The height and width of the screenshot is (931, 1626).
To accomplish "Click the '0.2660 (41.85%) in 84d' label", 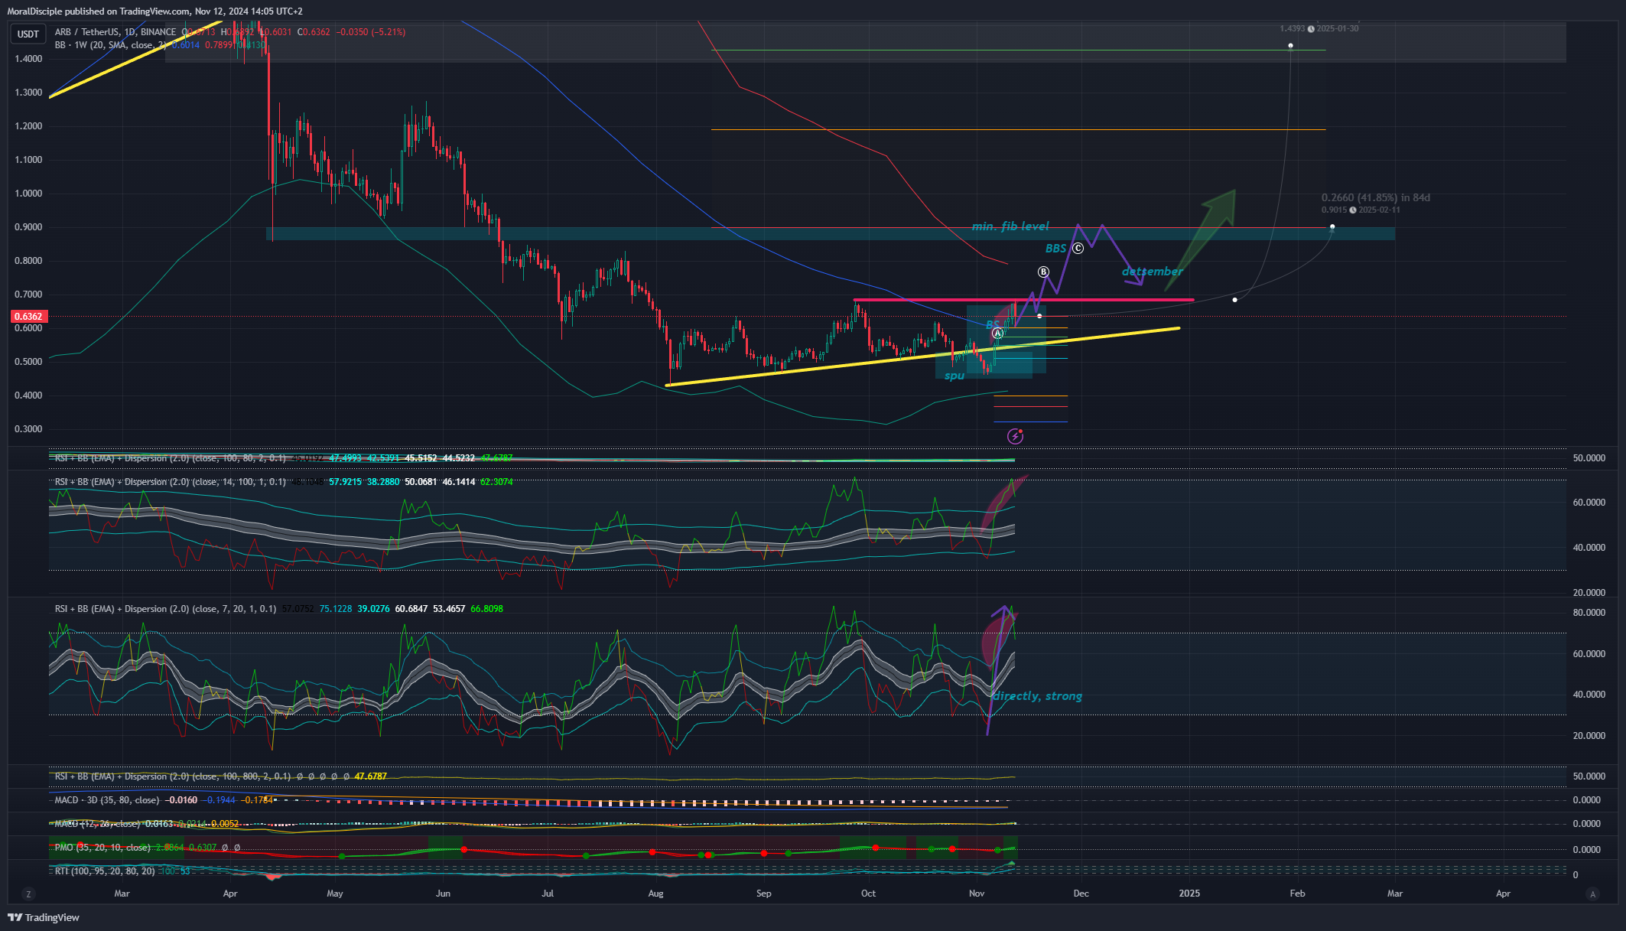I will click(x=1375, y=197).
